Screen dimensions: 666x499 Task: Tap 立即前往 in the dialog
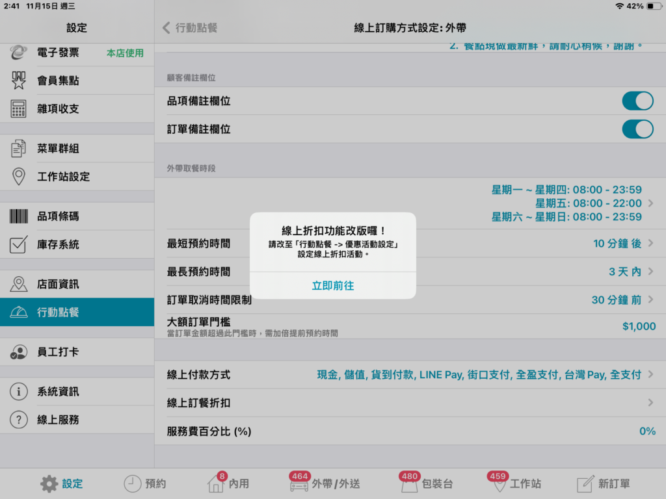(x=333, y=286)
